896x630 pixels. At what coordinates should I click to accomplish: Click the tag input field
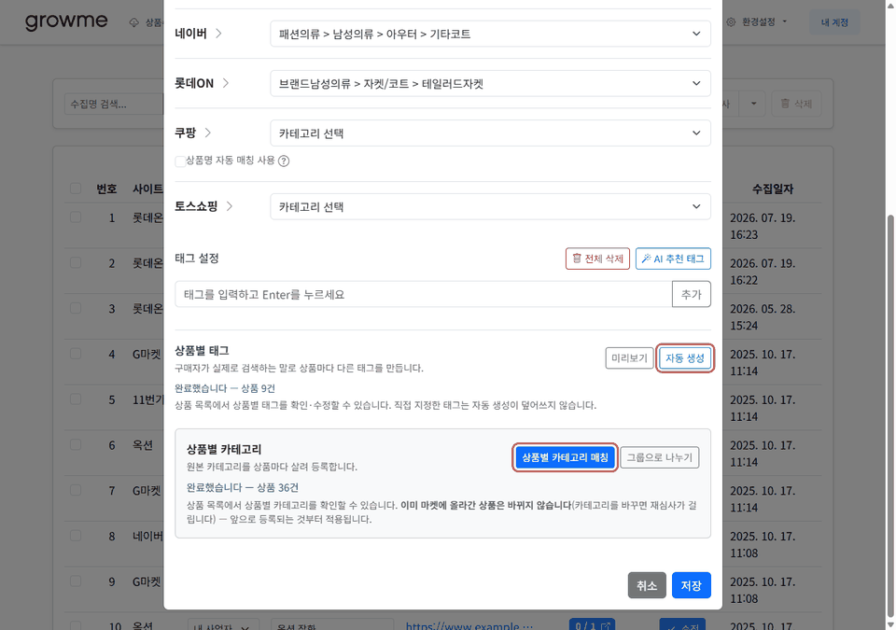pyautogui.click(x=424, y=294)
